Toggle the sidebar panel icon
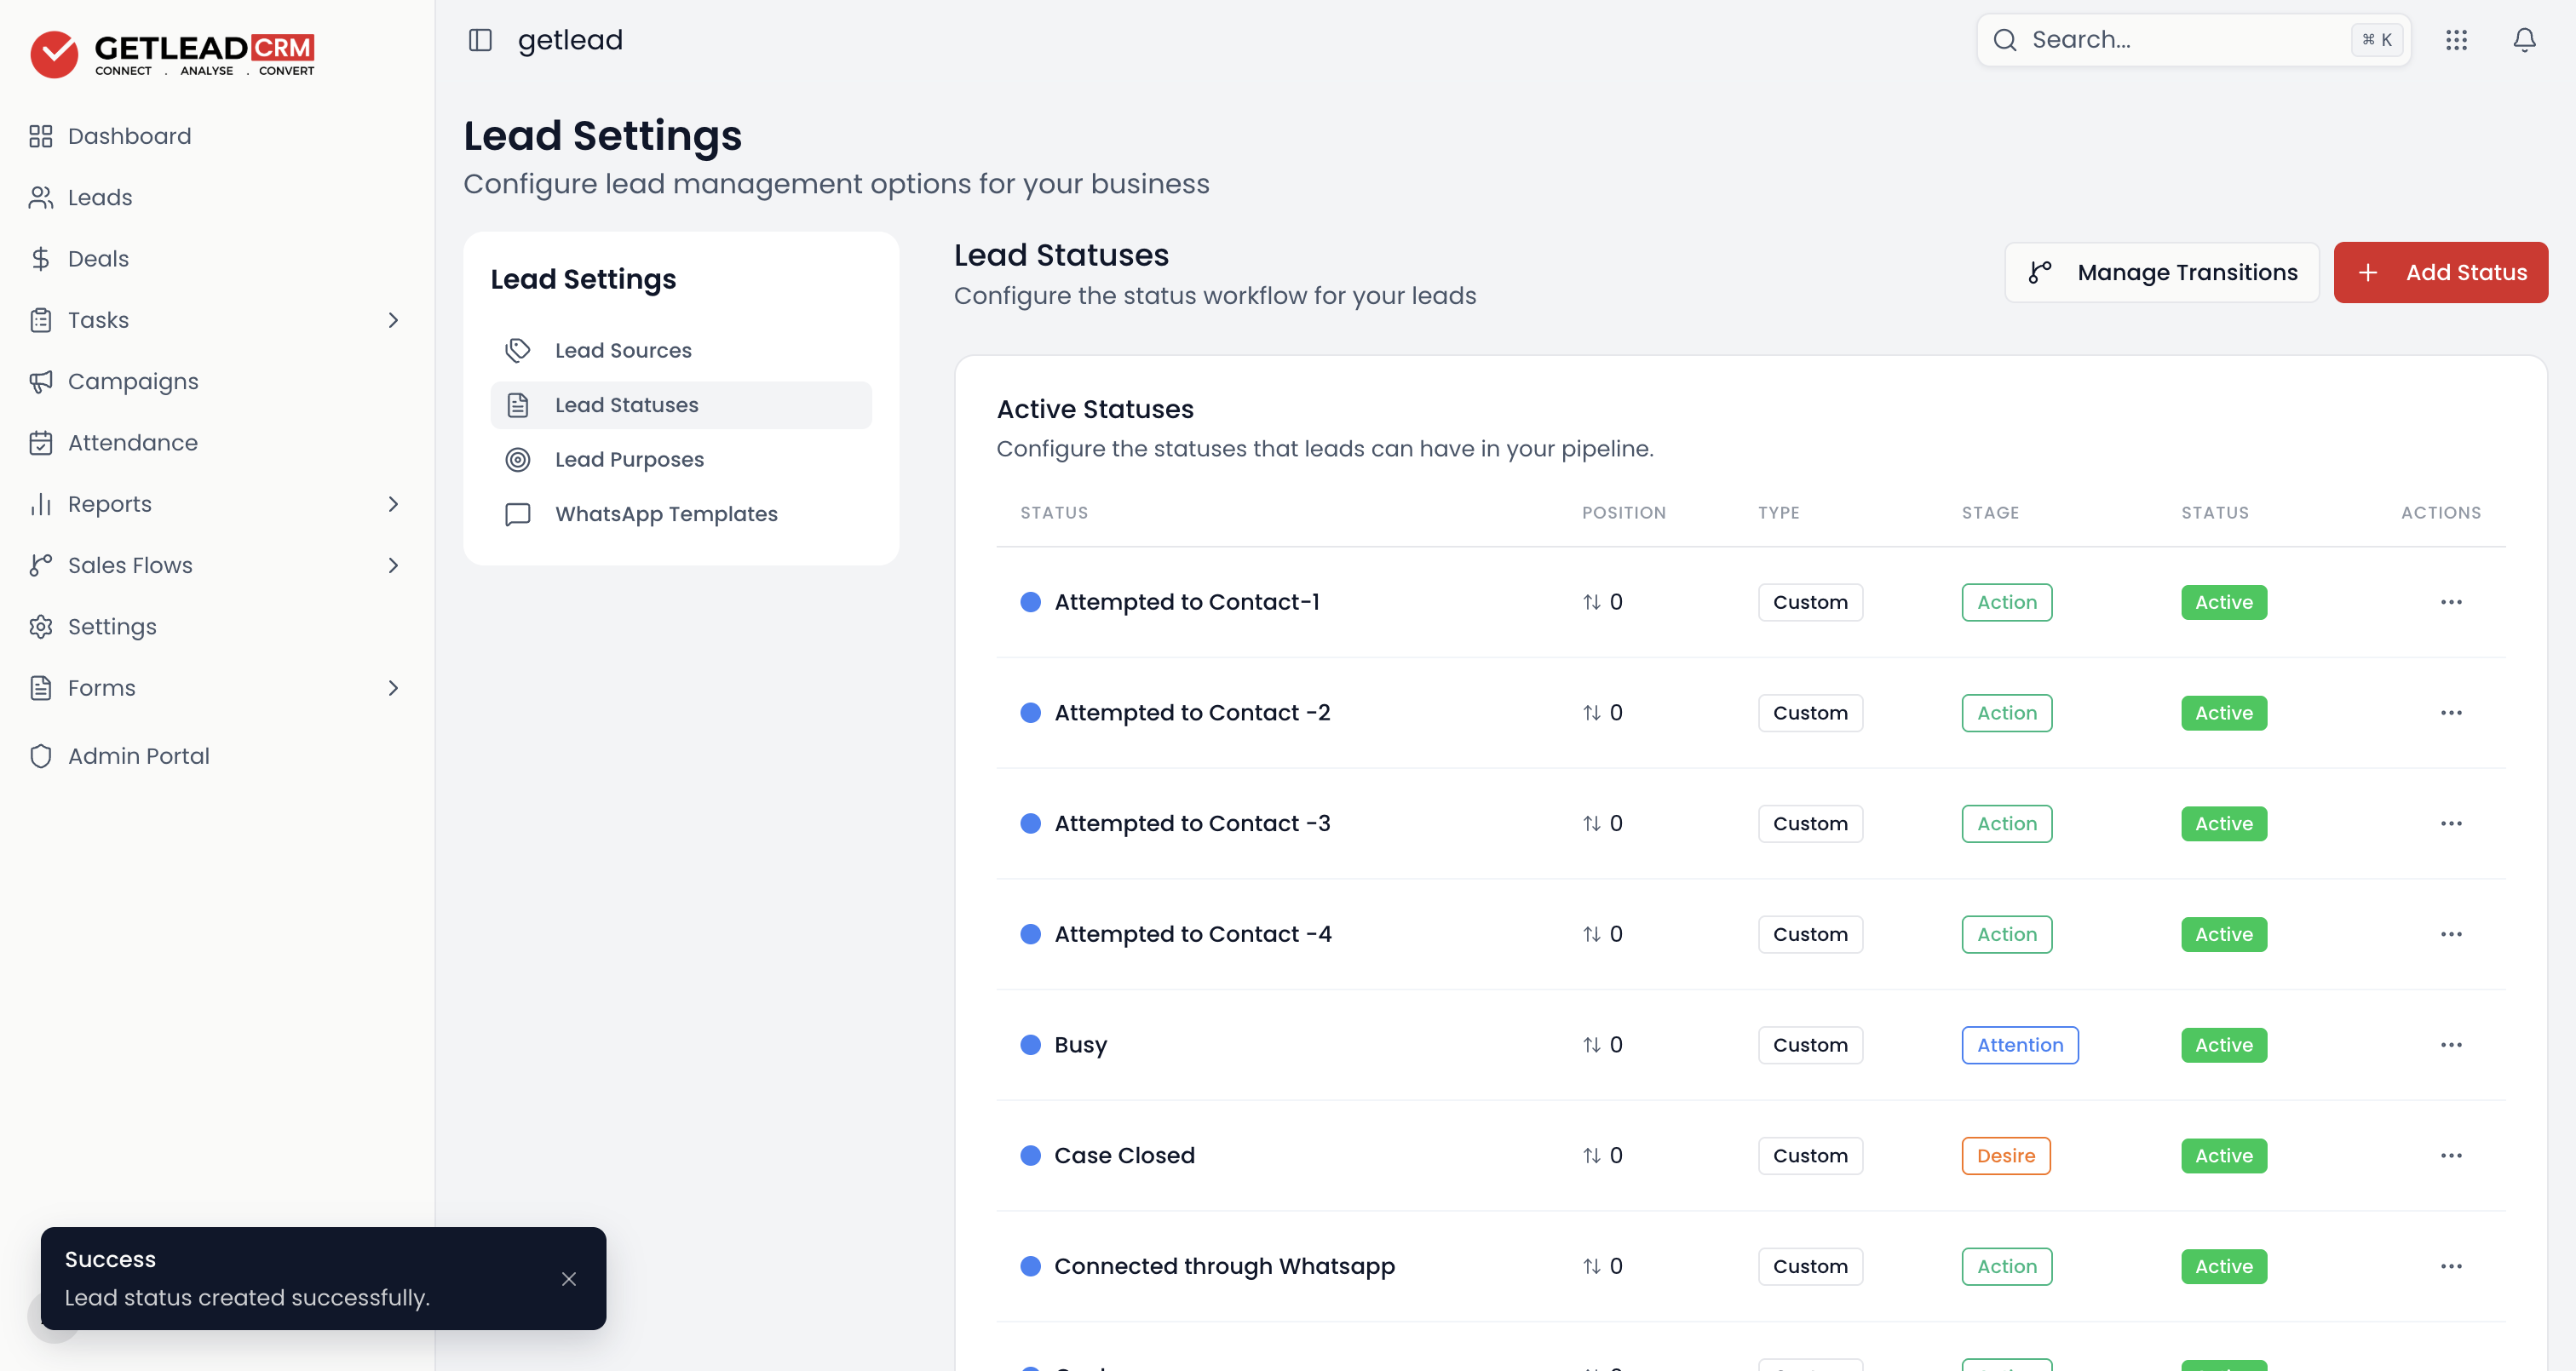This screenshot has height=1371, width=2576. point(480,40)
